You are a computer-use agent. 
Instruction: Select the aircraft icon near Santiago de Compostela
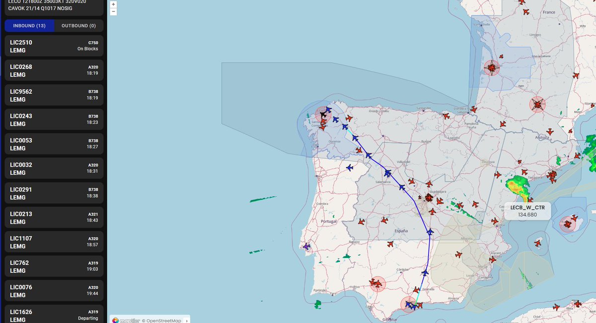click(x=324, y=114)
